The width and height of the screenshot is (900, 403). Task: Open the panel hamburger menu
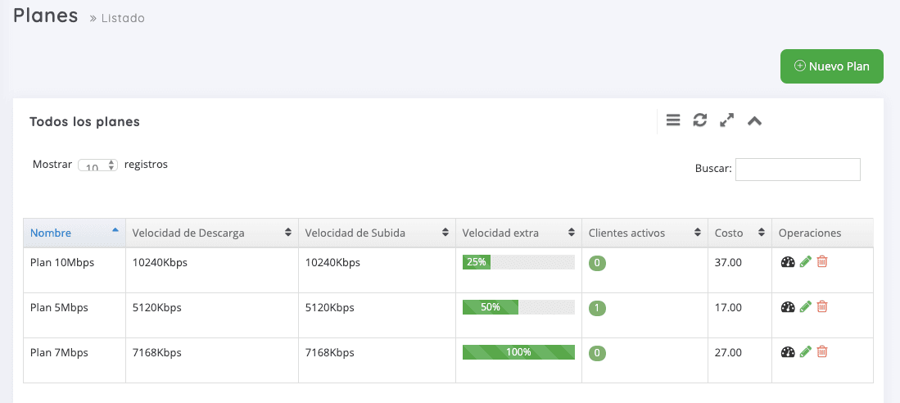[x=673, y=120]
